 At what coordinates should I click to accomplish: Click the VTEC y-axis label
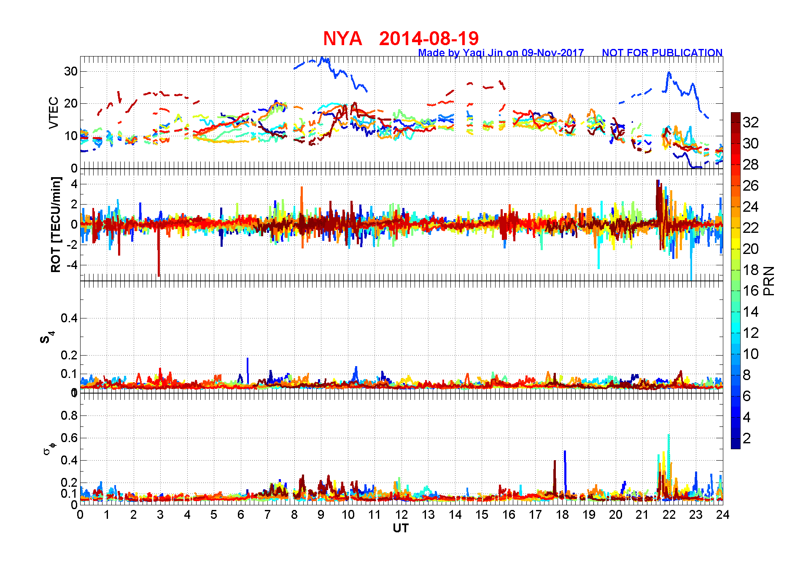click(54, 113)
